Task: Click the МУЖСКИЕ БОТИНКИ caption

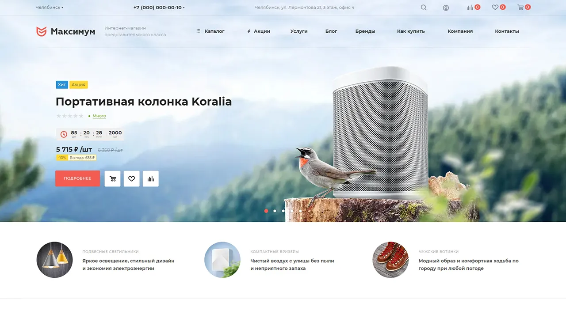Action: click(x=438, y=252)
